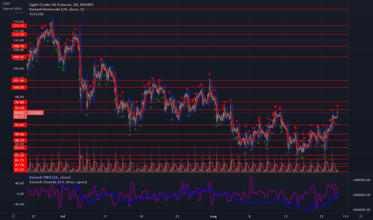Click the Z timezone button at bottom left
The image size is (373, 220).
click(13, 216)
